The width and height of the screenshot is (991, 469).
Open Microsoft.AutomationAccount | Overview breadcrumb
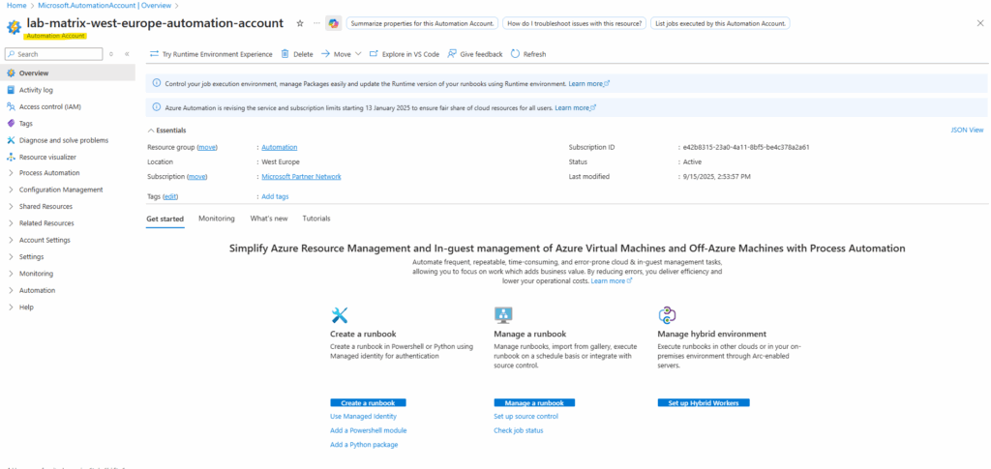pyautogui.click(x=105, y=5)
